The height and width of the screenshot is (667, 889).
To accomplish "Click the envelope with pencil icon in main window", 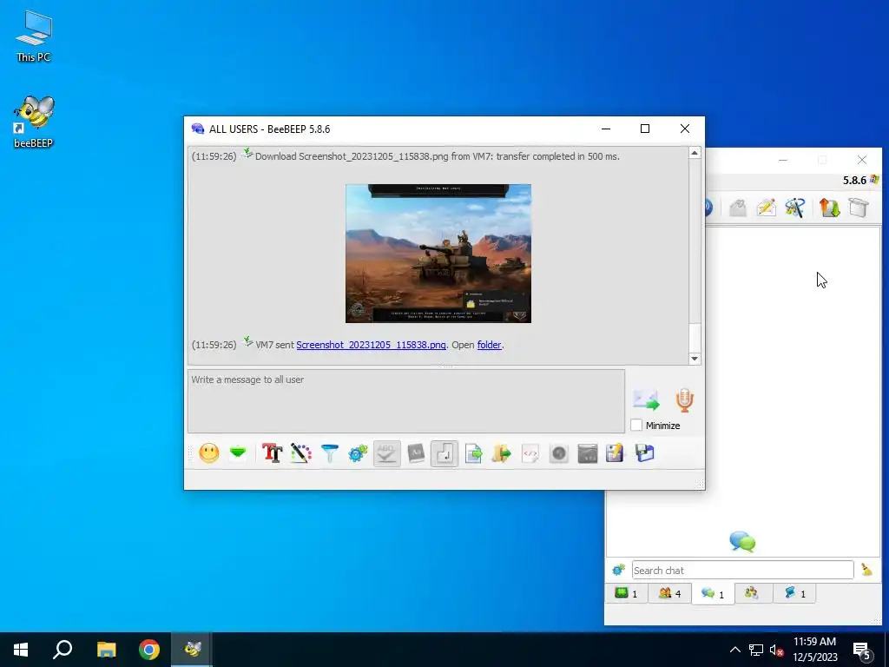I will pyautogui.click(x=766, y=208).
